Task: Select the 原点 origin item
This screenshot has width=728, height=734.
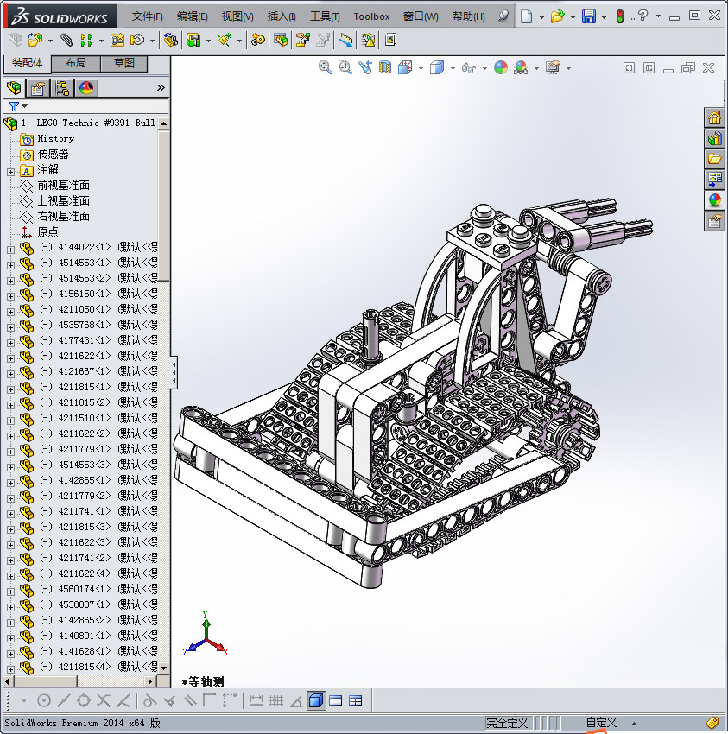Action: [x=48, y=231]
